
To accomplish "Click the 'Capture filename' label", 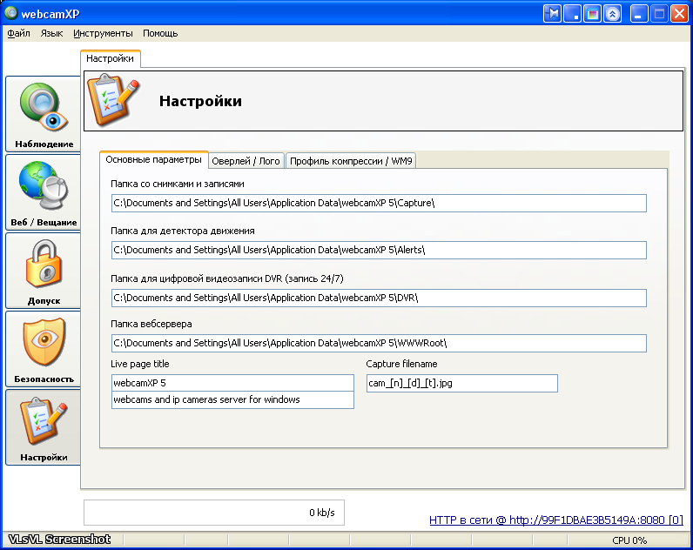I will click(x=401, y=364).
